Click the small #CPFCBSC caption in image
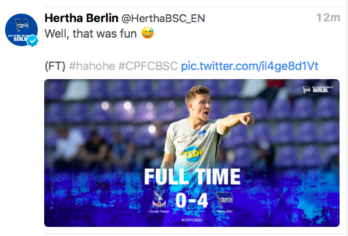The image size is (348, 236). coord(192,220)
